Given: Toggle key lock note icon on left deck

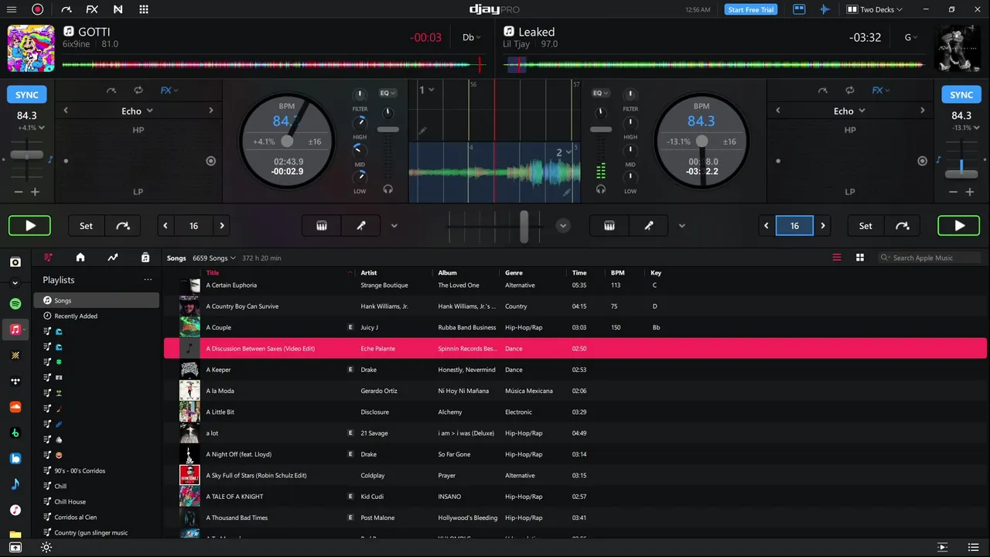Looking at the screenshot, I should (51, 159).
